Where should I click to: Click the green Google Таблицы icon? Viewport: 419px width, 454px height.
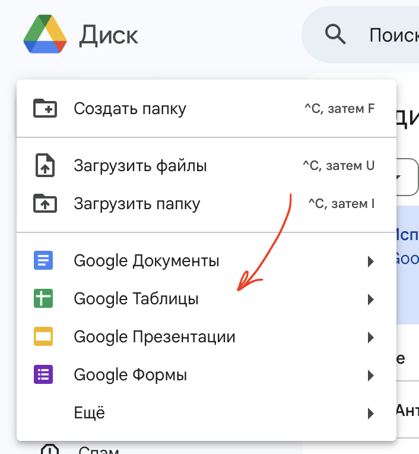pos(44,298)
